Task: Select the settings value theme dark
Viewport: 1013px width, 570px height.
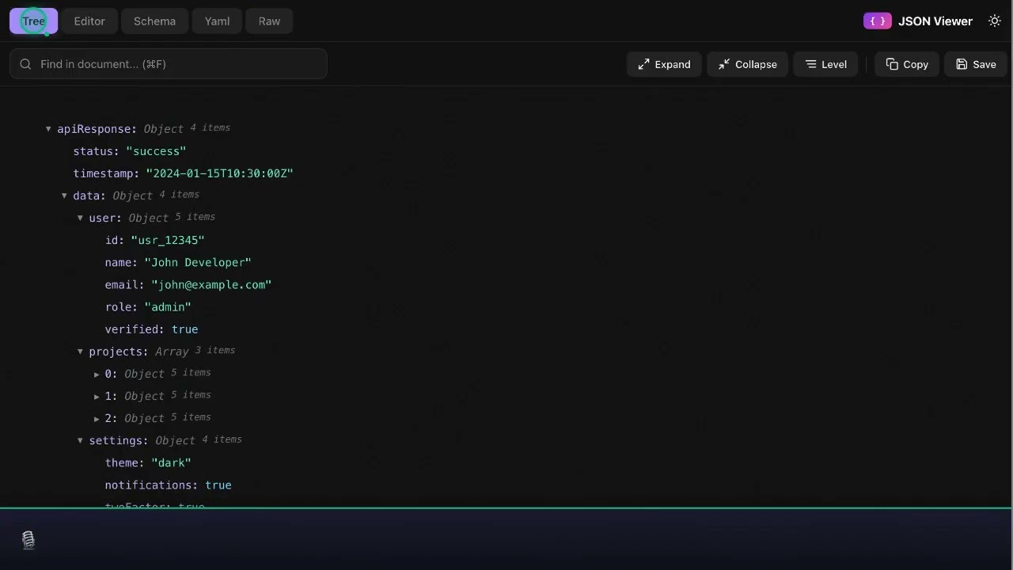Action: 171,462
